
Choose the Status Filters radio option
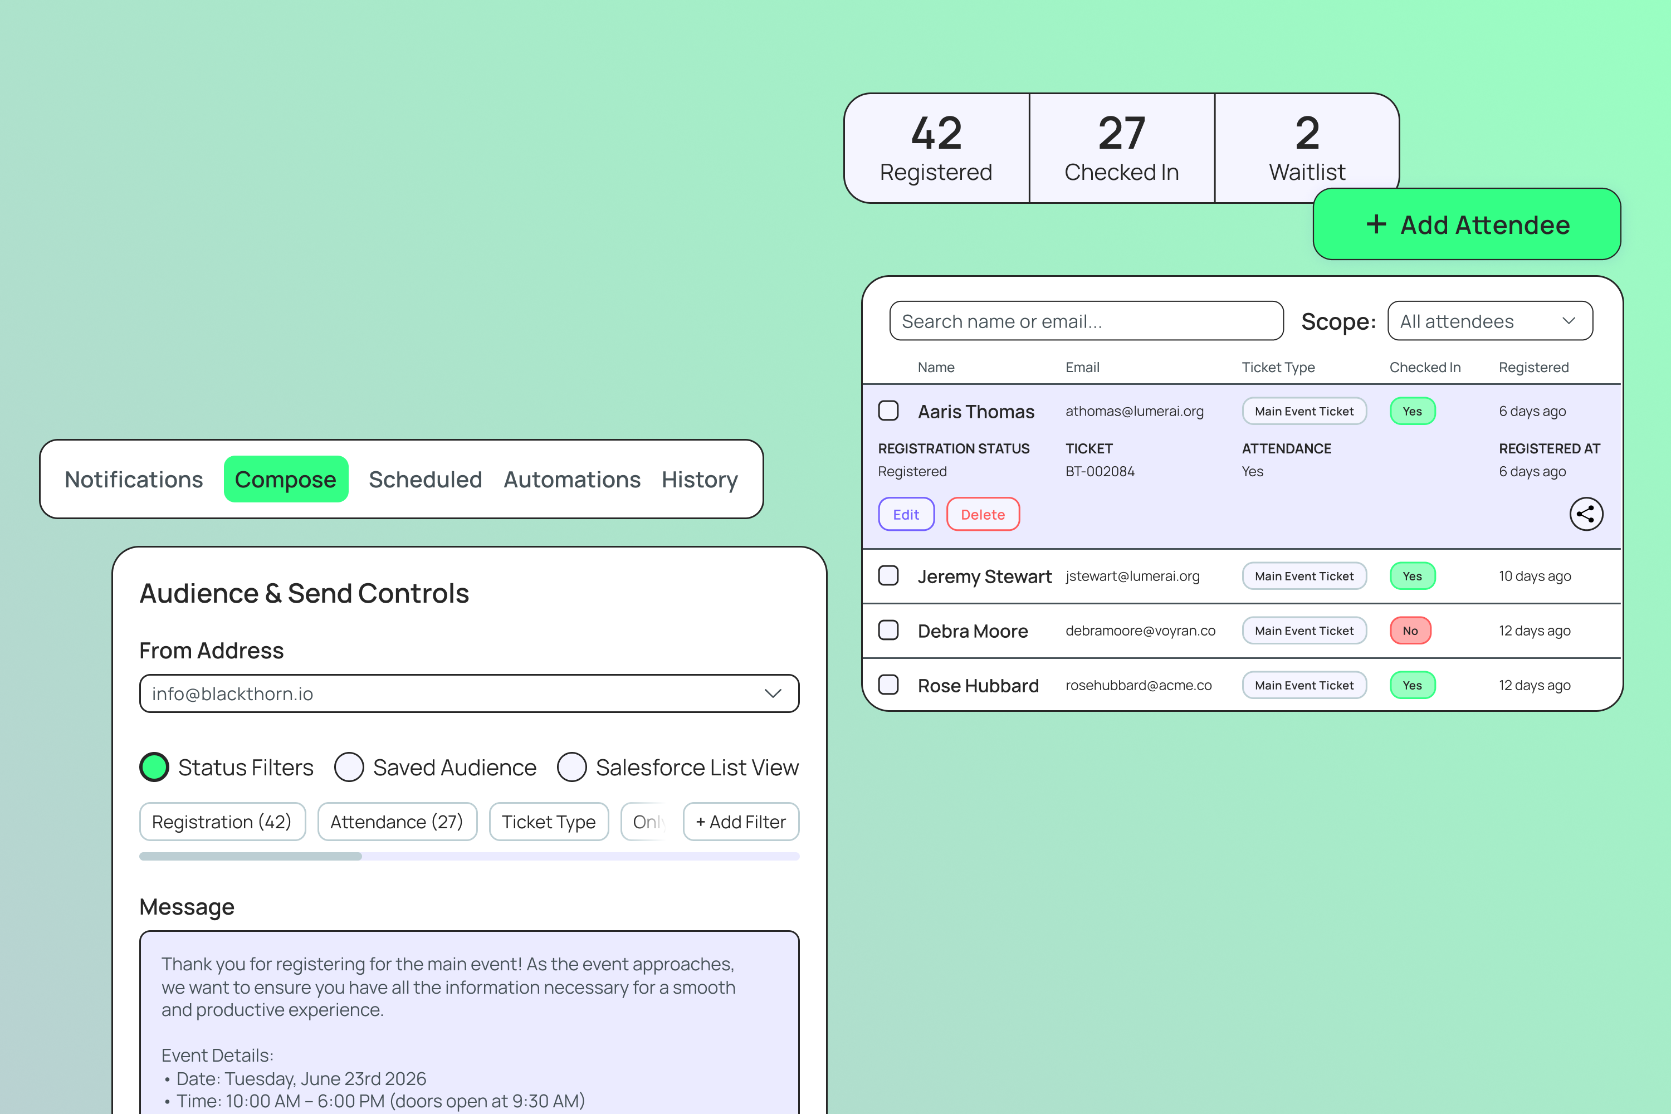point(154,768)
